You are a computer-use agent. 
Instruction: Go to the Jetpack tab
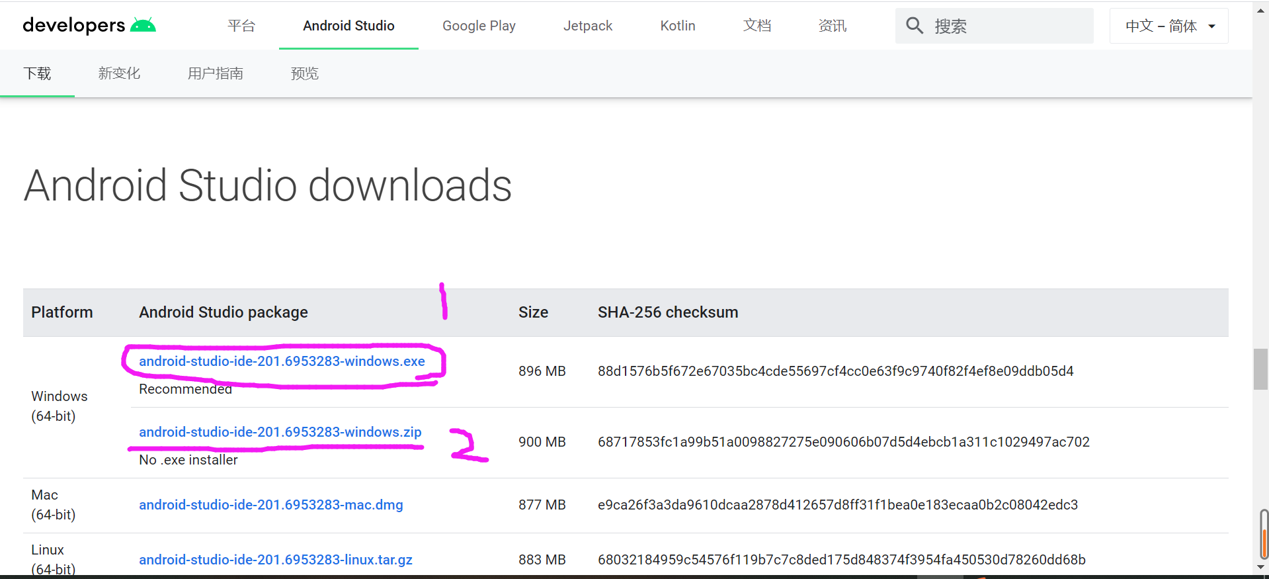click(x=588, y=25)
